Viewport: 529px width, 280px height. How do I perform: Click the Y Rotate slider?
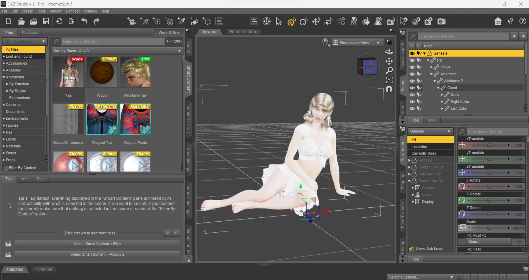(489, 200)
